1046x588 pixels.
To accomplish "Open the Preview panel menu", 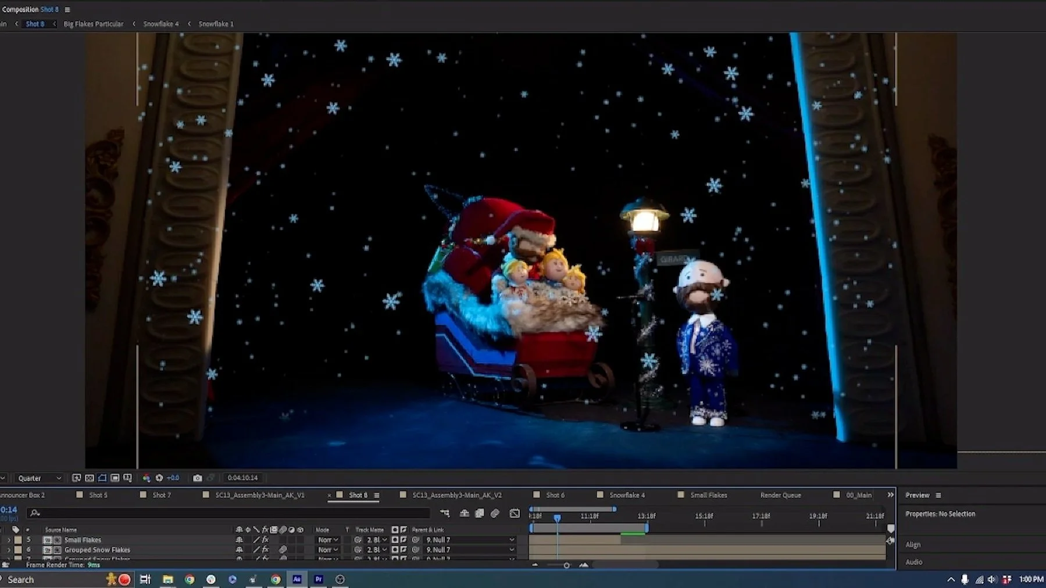I will [938, 495].
